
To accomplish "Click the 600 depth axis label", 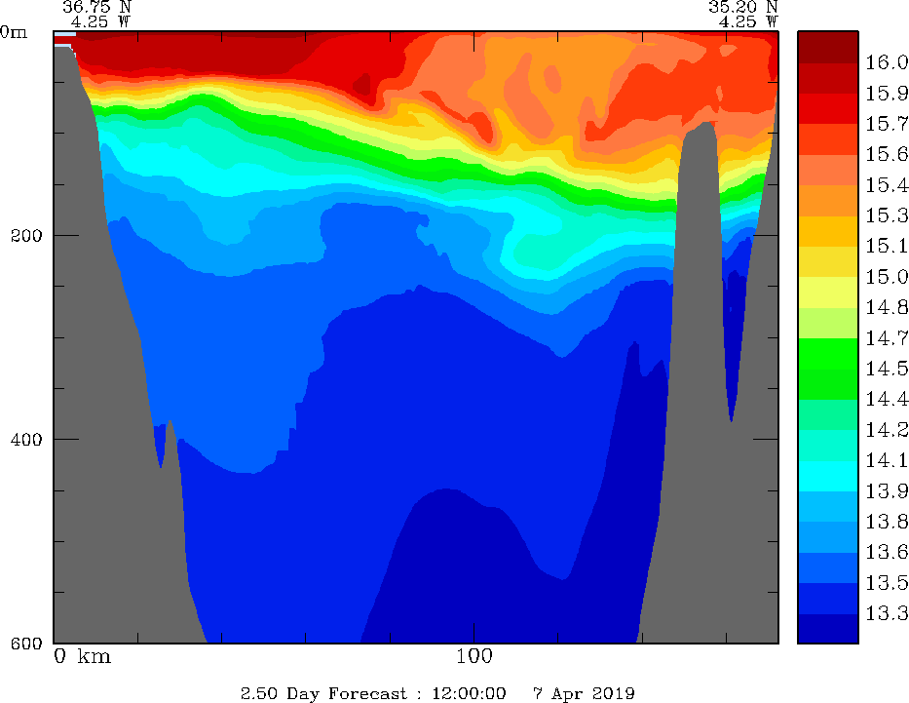I will [26, 643].
